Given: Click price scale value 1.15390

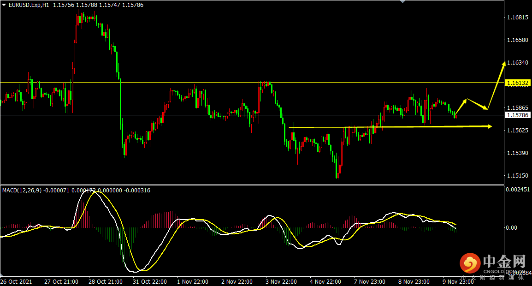Looking at the screenshot, I should coord(517,153).
